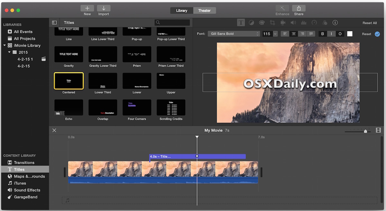
Task: Toggle italic text formatting
Action: (x=331, y=33)
